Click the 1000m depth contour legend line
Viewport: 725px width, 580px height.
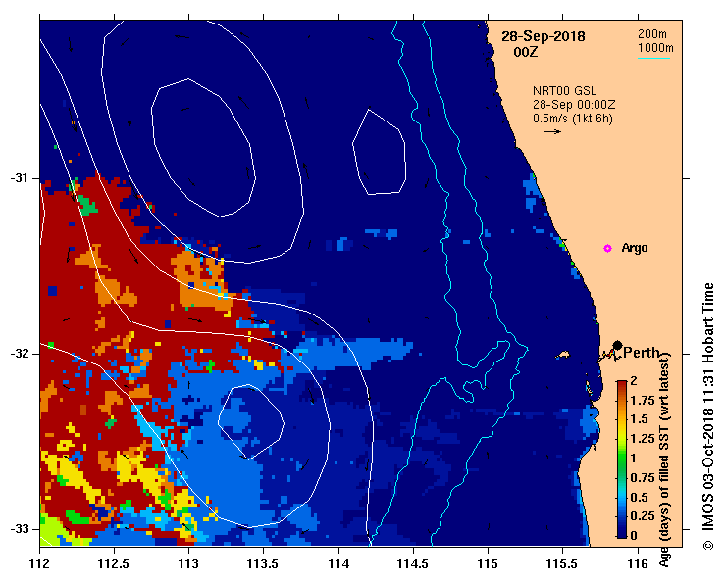(654, 57)
